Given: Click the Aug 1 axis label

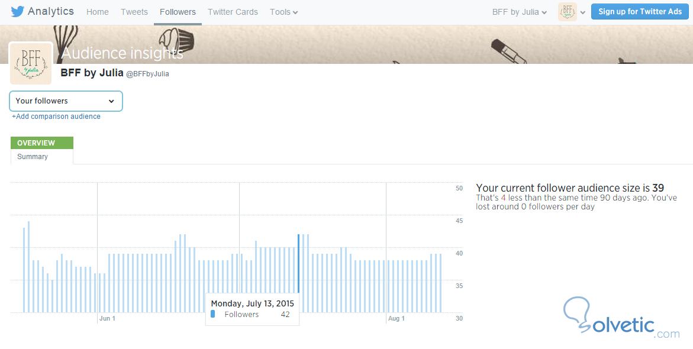Looking at the screenshot, I should pyautogui.click(x=397, y=318).
